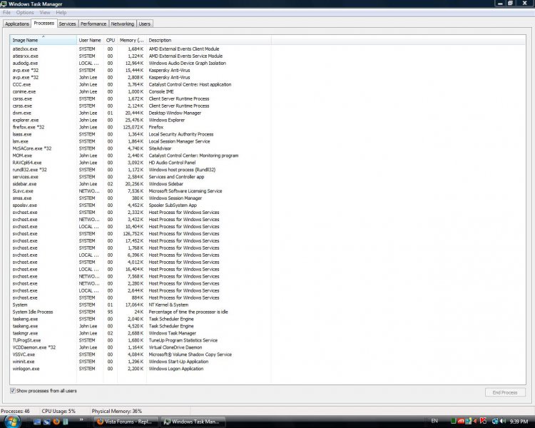Image resolution: width=535 pixels, height=428 pixels.
Task: Sort by Memory column header
Action: pyautogui.click(x=132, y=40)
